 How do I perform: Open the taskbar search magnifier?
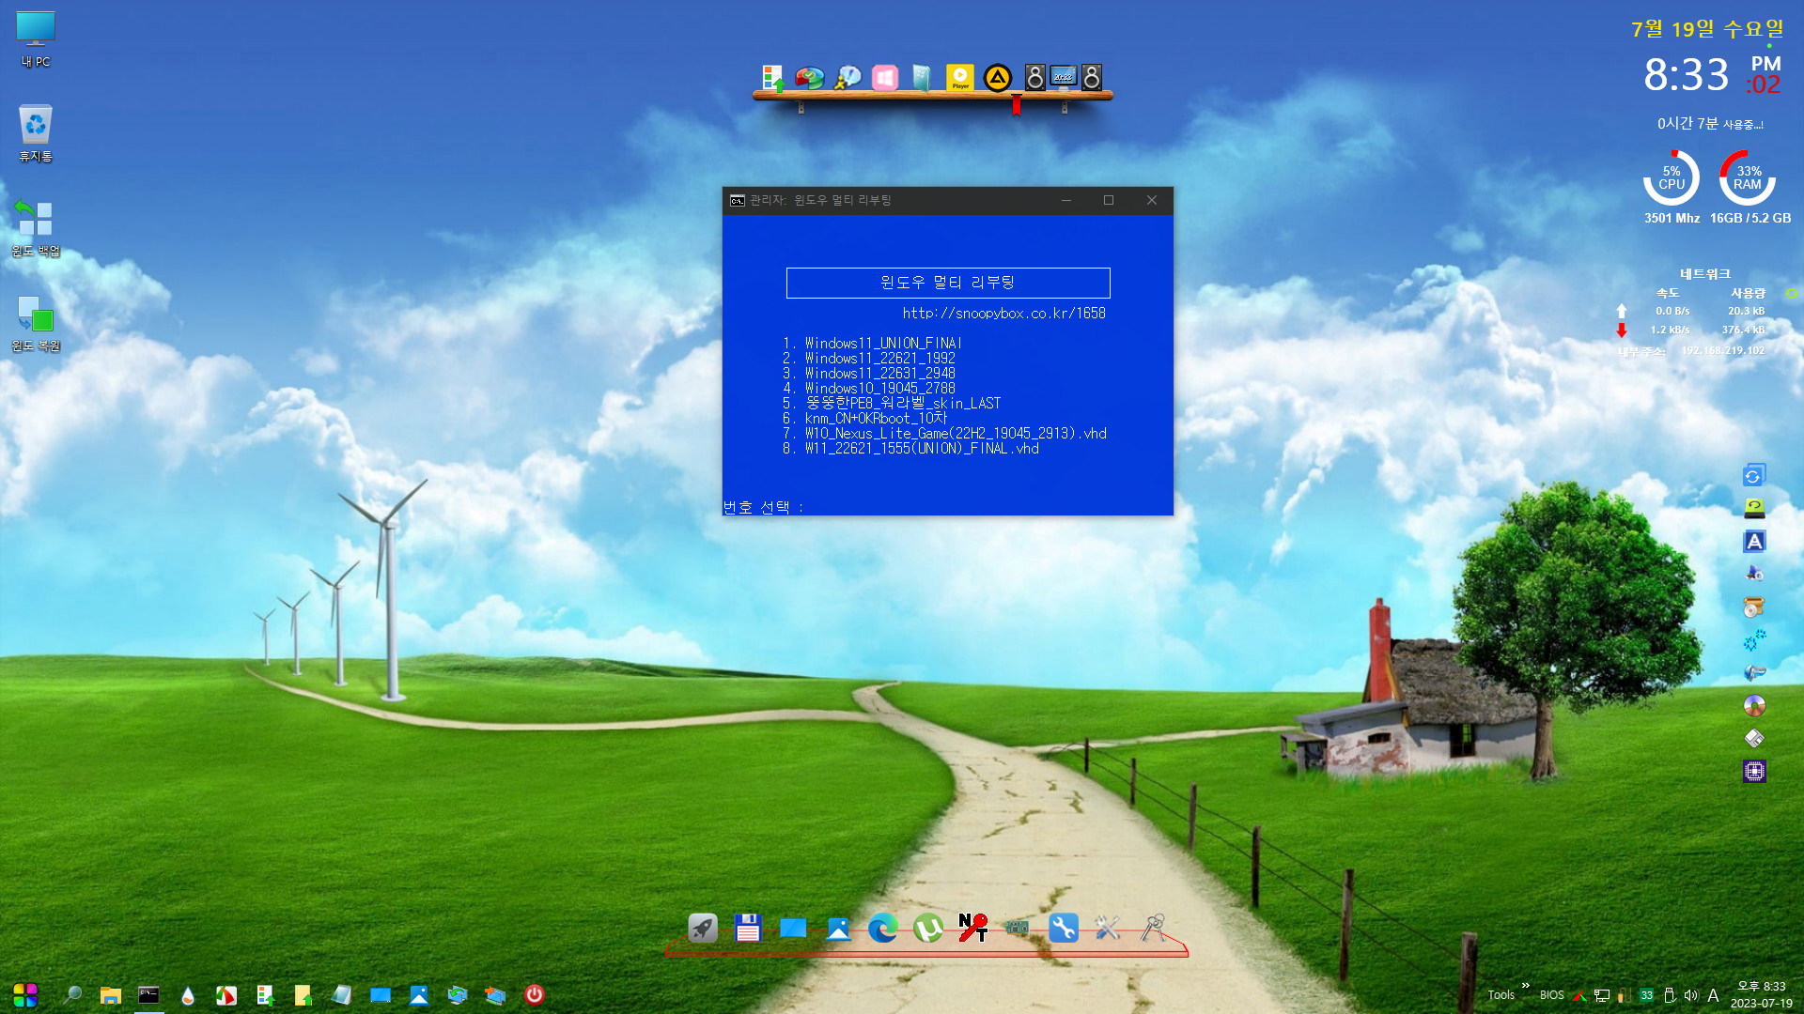72,995
